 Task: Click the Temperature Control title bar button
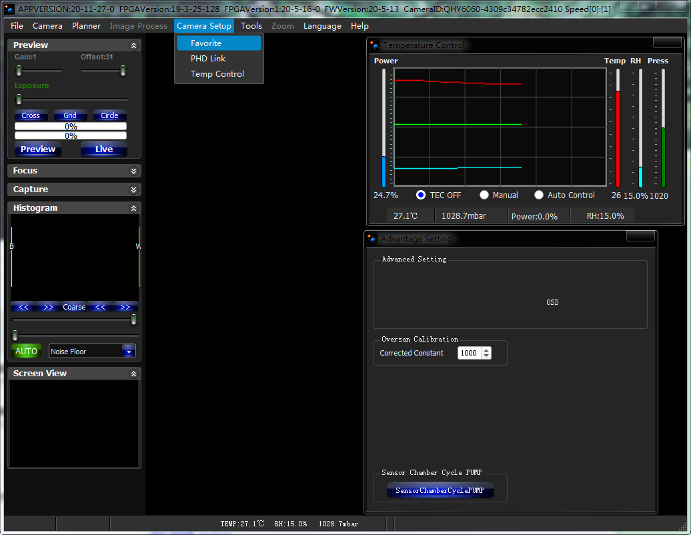click(667, 42)
